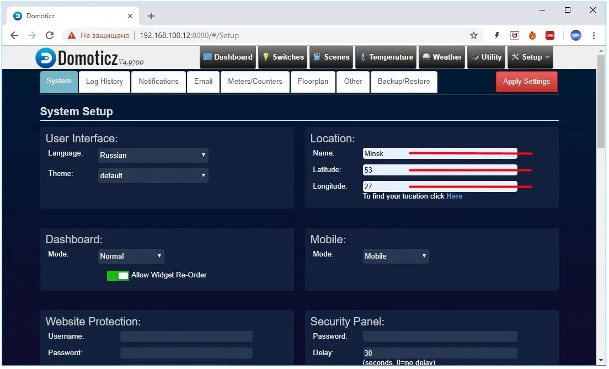Screen dimensions: 609x369
Task: Reload the page with refresh icon
Action: [x=50, y=35]
